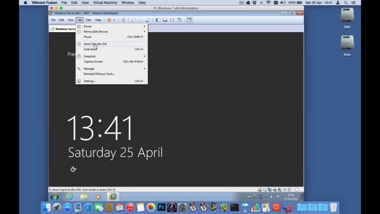Open Terminal from the Dock
The image size is (380, 214).
click(235, 207)
